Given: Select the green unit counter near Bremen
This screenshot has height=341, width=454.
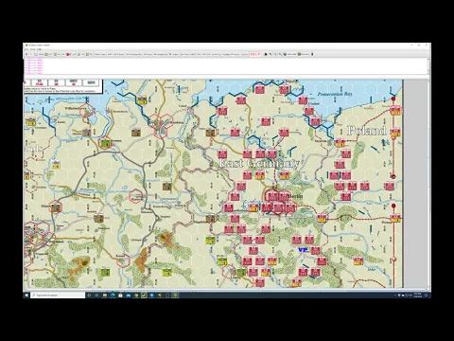Looking at the screenshot, I should (x=106, y=143).
